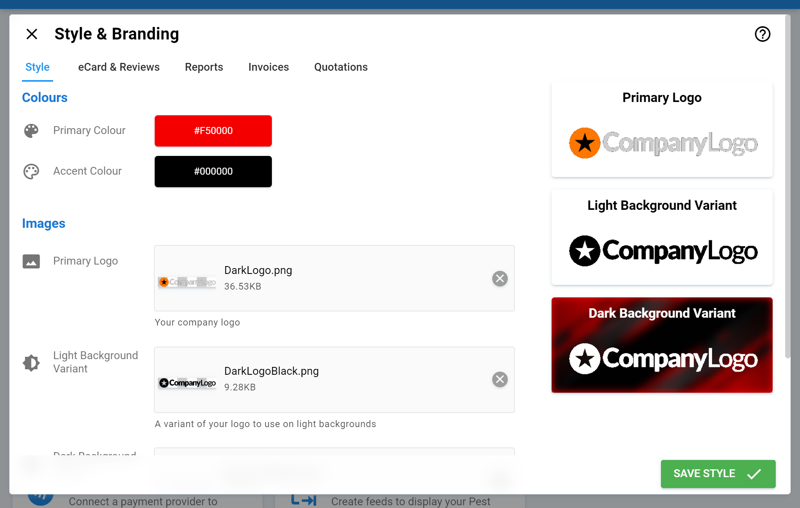Click the DarkLogo.png thumbnail preview
800x508 pixels.
187,282
